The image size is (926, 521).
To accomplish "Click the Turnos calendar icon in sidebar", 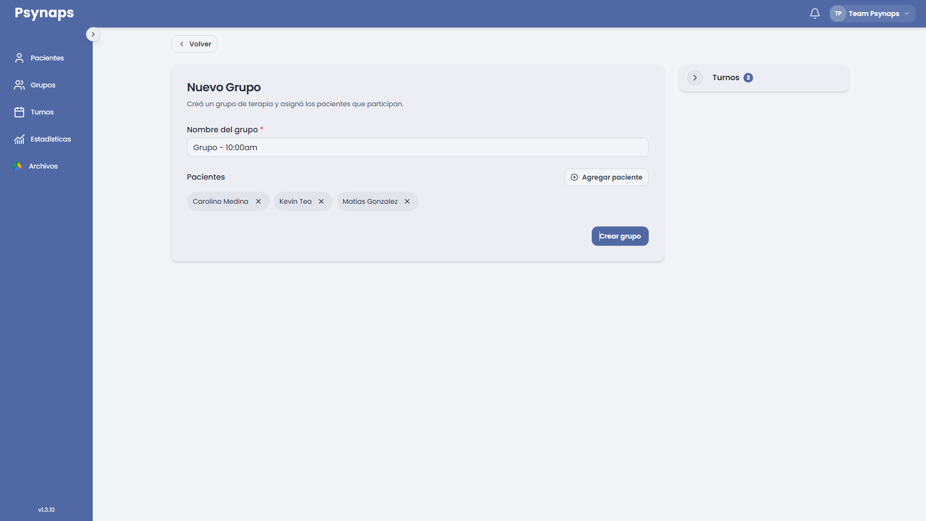I will [19, 112].
